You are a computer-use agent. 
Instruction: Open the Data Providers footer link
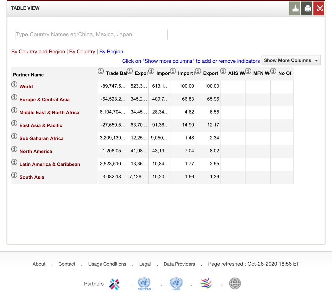[179, 264]
